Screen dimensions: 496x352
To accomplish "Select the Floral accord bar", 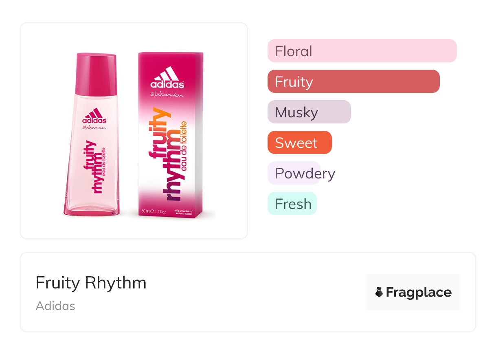I will pyautogui.click(x=362, y=51).
